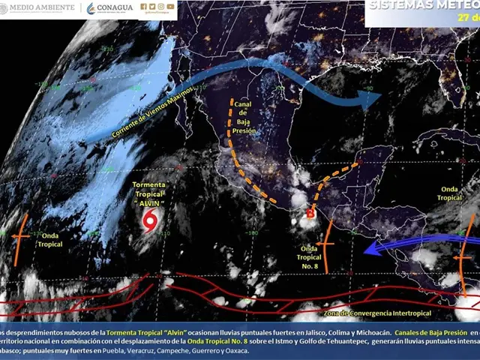This screenshot has width=480, height=360.
Task: Click the "Sistemas Meteo" title banner
Action: click(421, 6)
